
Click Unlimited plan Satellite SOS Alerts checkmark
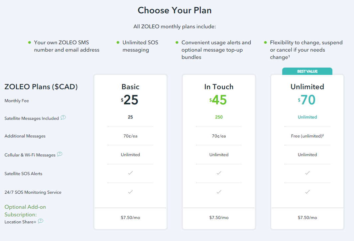(x=307, y=173)
